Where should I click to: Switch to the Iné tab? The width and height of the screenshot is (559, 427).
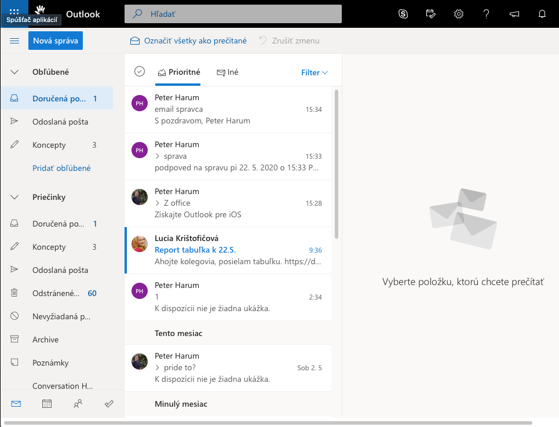coord(228,72)
